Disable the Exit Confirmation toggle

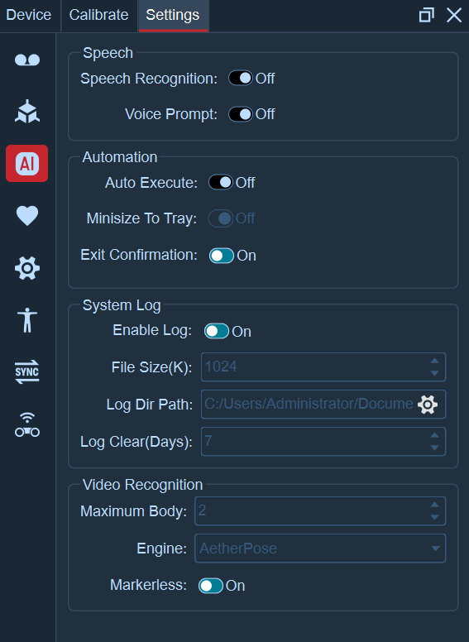pyautogui.click(x=222, y=256)
